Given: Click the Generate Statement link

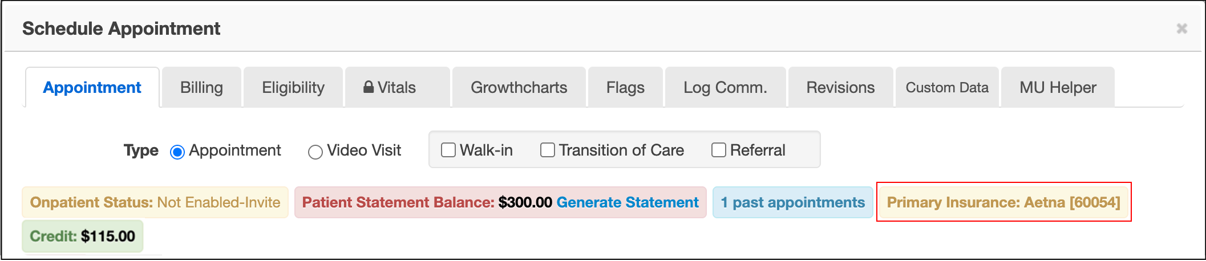Looking at the screenshot, I should tap(628, 202).
